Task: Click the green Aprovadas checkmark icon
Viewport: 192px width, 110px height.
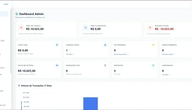Action: click(x=153, y=65)
